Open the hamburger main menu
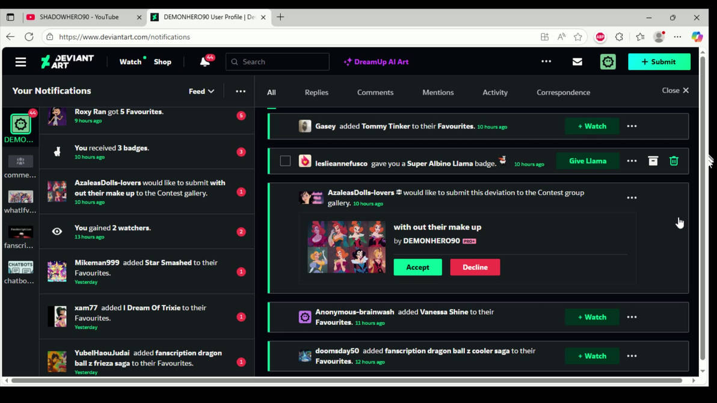The image size is (717, 403). [x=20, y=62]
